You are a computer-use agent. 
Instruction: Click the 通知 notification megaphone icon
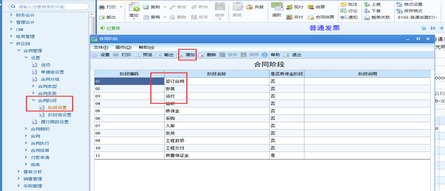tap(343, 17)
